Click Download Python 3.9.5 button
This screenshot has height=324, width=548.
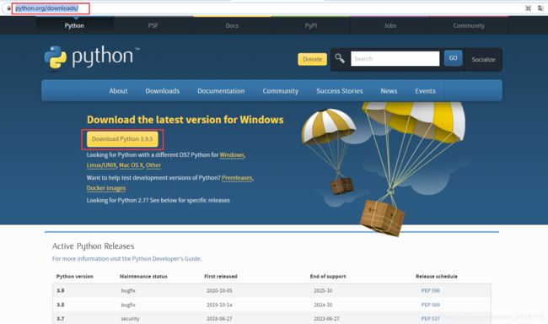[x=122, y=139]
